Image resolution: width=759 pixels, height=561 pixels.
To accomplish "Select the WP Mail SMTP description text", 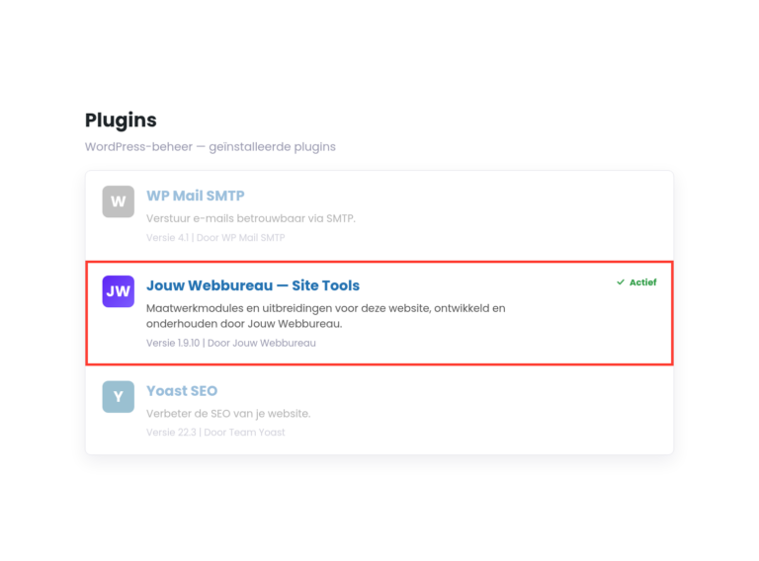I will pyautogui.click(x=251, y=218).
